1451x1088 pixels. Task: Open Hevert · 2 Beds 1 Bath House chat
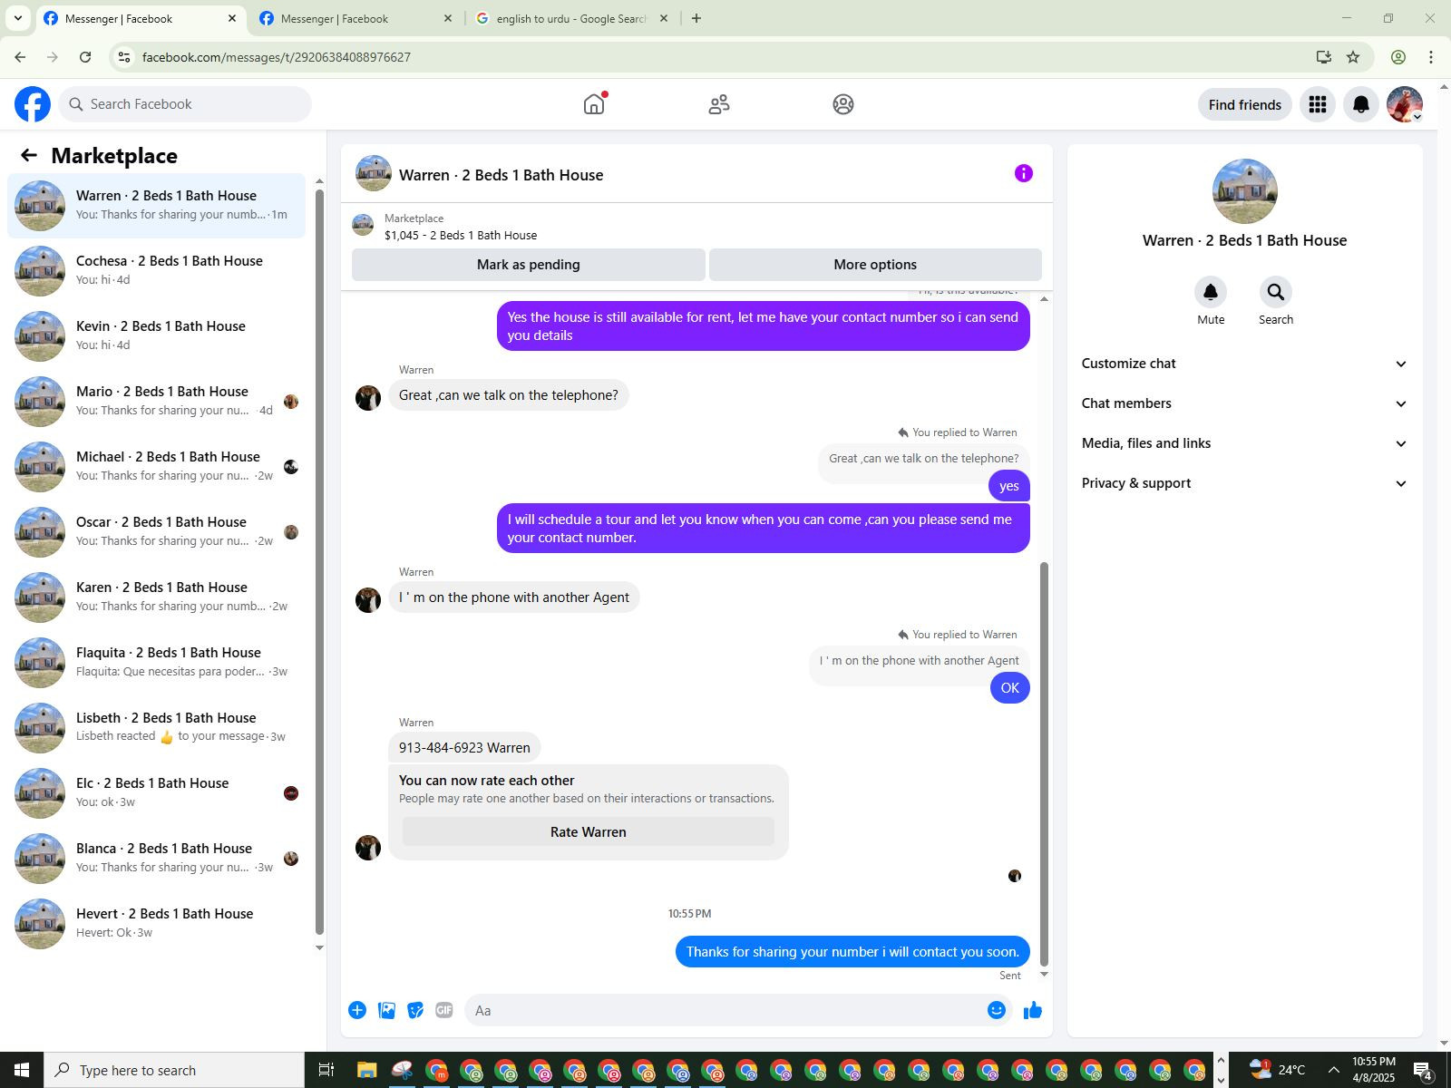(156, 923)
